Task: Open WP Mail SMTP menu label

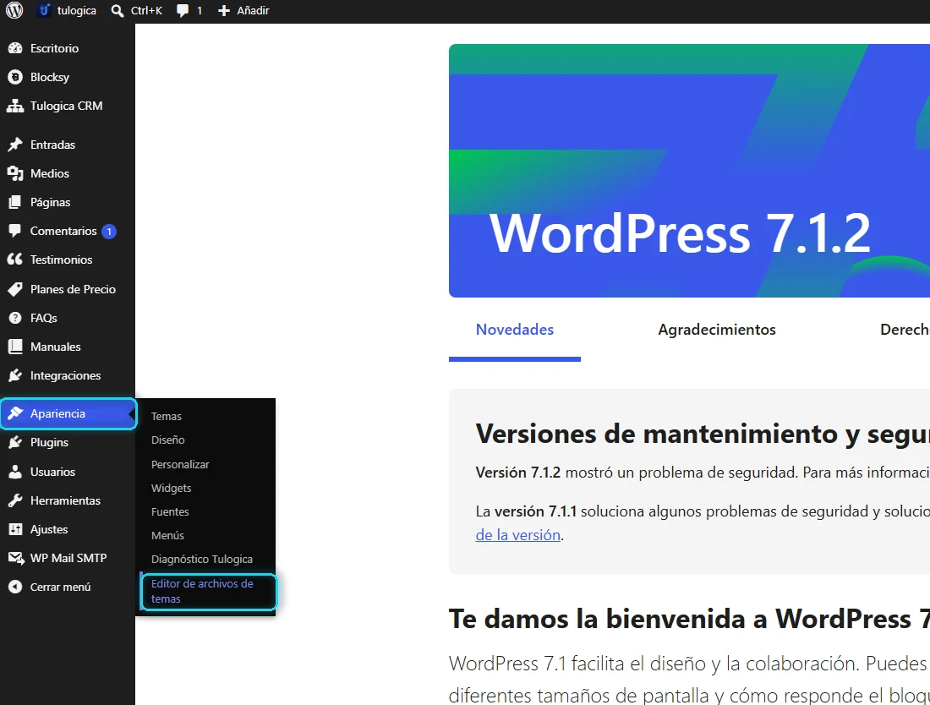Action: point(68,558)
